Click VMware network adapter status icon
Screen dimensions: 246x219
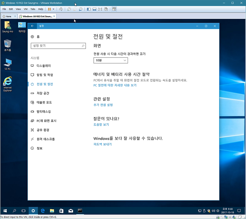(x=226, y=217)
